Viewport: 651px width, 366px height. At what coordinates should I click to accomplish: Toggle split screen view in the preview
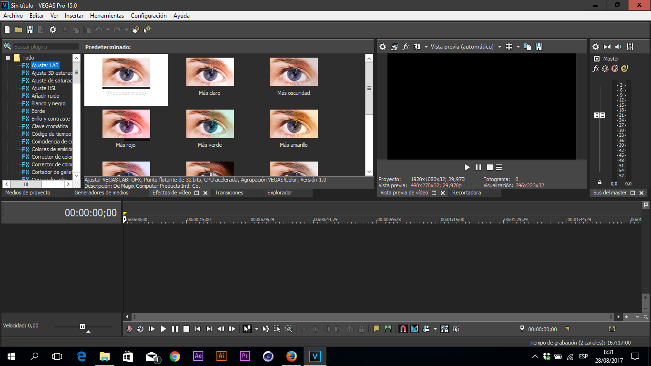tap(417, 47)
